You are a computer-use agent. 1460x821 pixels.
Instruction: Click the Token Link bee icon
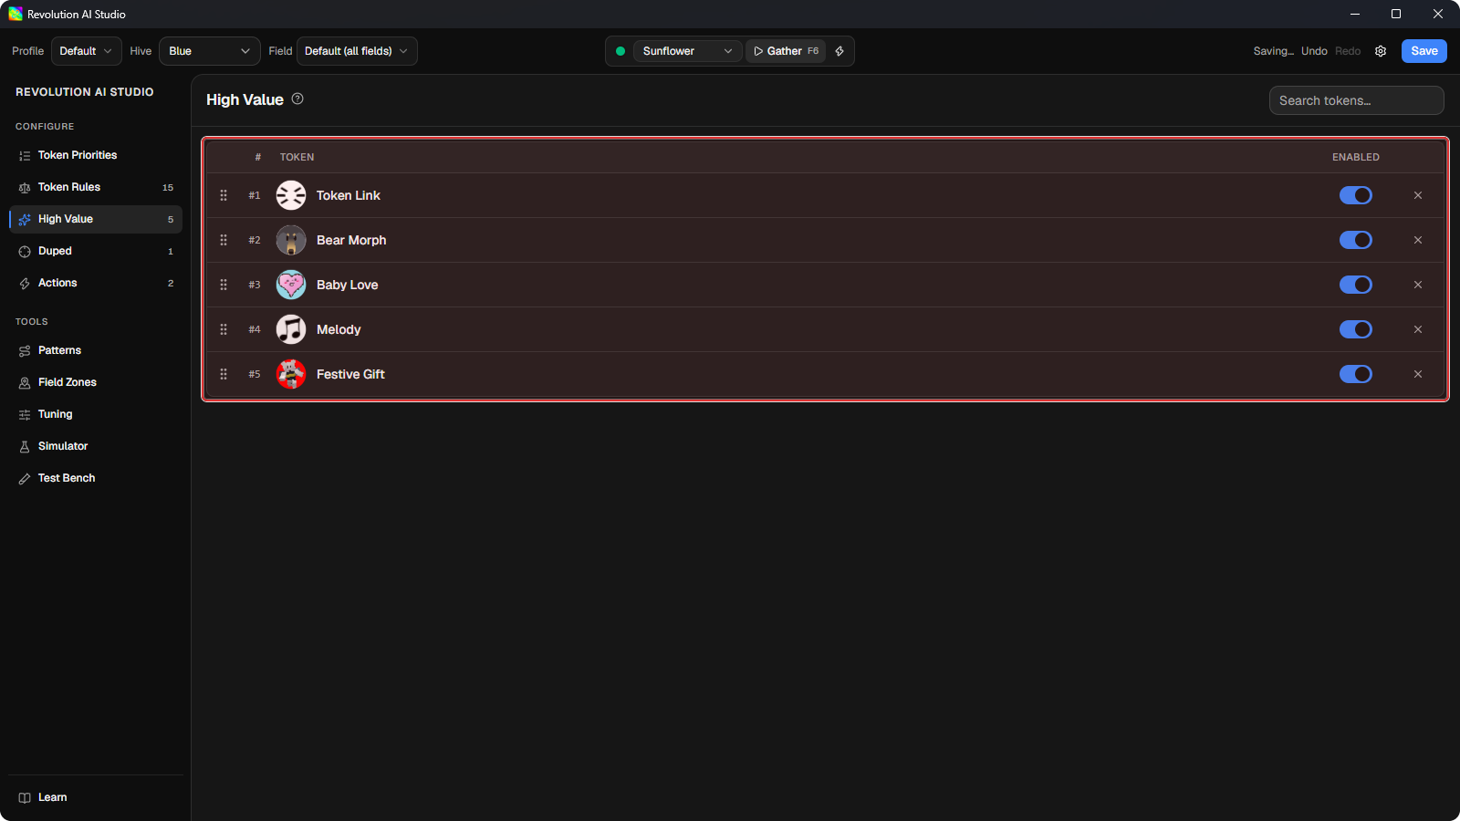pos(291,195)
